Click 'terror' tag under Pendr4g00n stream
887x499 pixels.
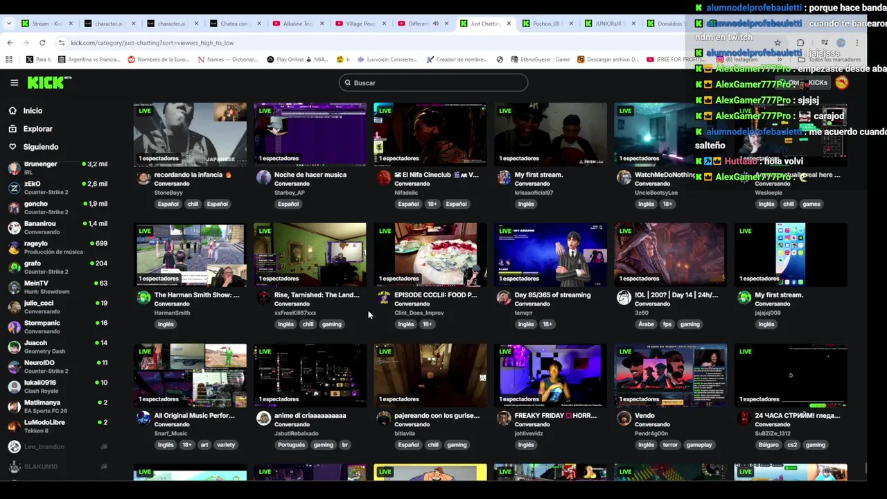click(670, 445)
